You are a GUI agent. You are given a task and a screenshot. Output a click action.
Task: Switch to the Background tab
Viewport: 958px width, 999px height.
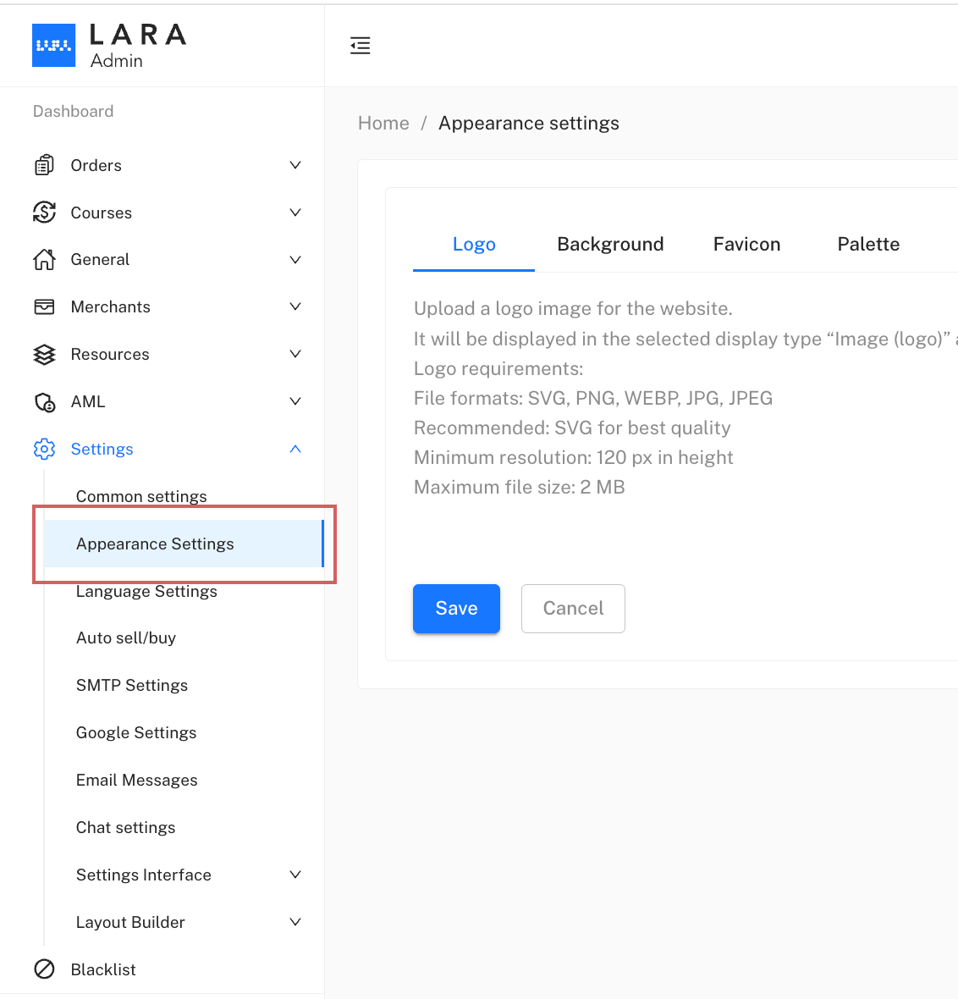610,245
